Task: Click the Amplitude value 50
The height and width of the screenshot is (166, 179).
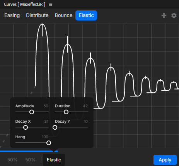Action: pyautogui.click(x=46, y=106)
